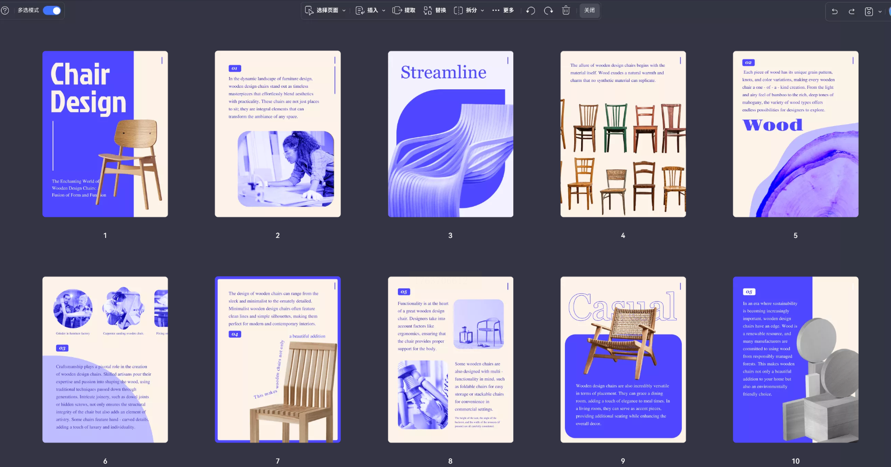Open the 拆分 split dropdown
This screenshot has width=891, height=467.
tap(469, 10)
